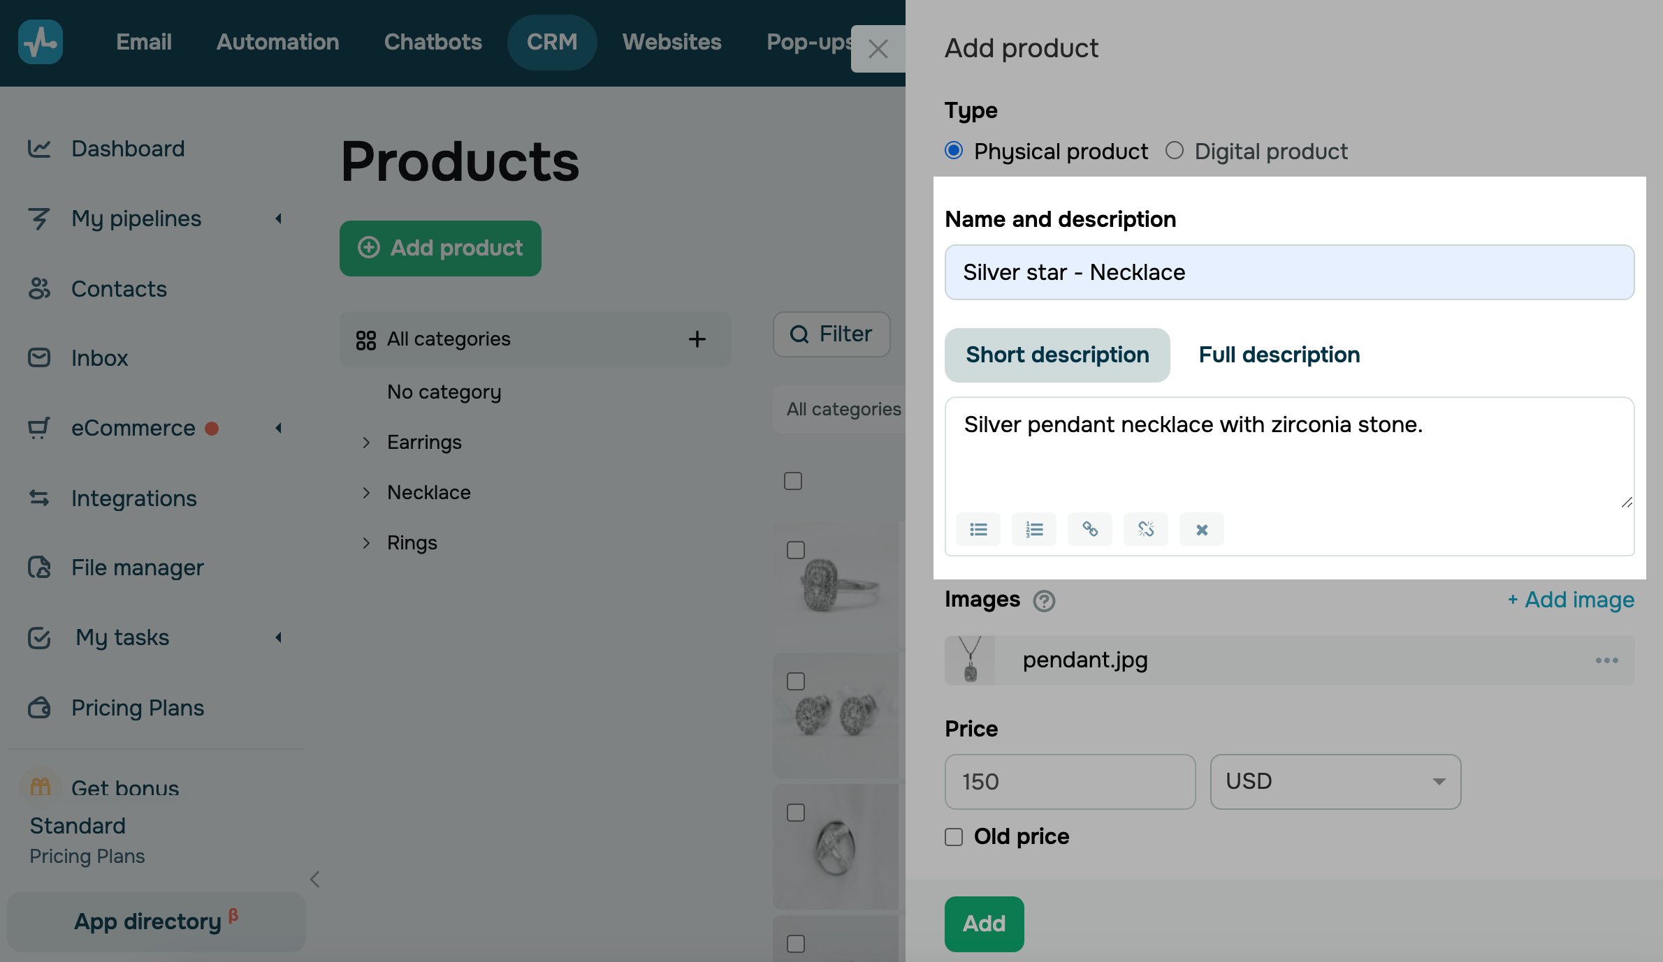Select the Digital product radio button

[x=1175, y=151]
